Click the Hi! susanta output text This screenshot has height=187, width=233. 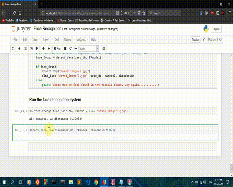click(56, 119)
